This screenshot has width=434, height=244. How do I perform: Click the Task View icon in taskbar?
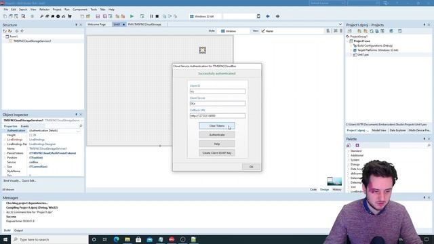pyautogui.click(x=105, y=239)
